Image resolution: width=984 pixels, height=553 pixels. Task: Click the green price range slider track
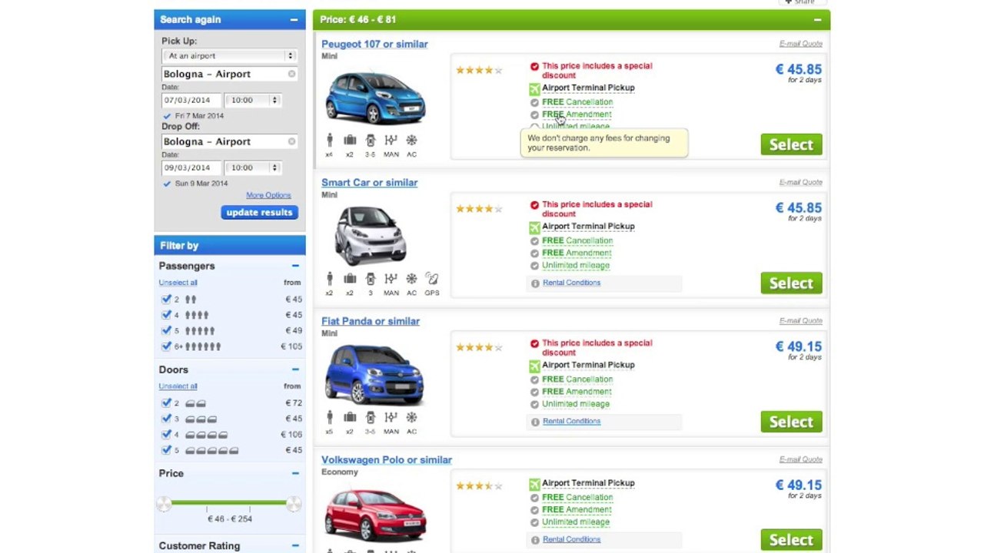click(x=228, y=503)
